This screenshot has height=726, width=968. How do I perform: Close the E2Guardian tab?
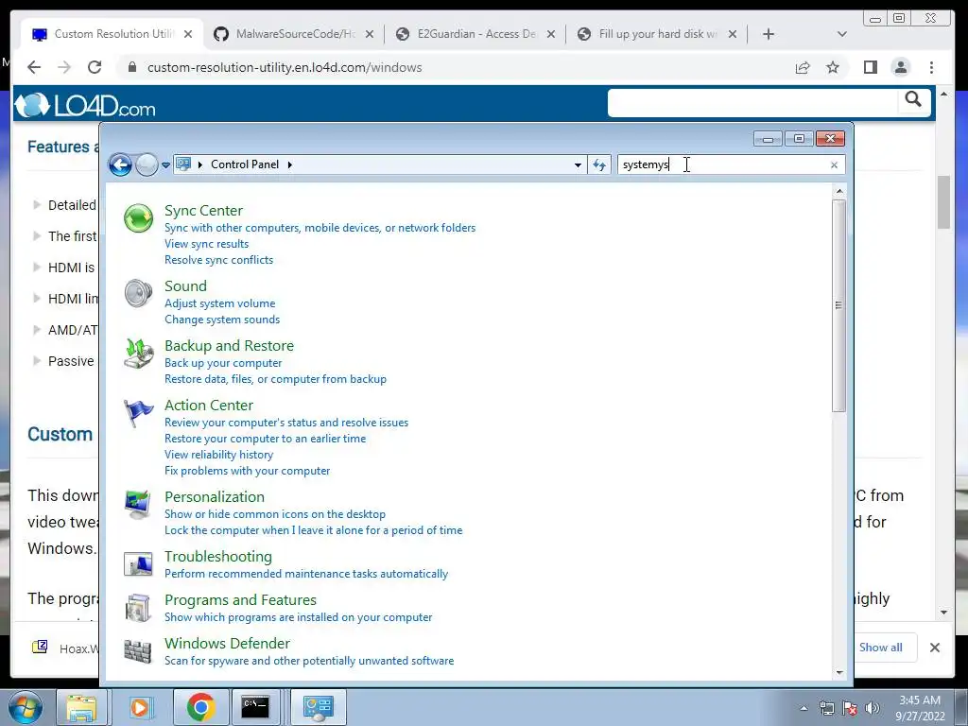tap(551, 34)
